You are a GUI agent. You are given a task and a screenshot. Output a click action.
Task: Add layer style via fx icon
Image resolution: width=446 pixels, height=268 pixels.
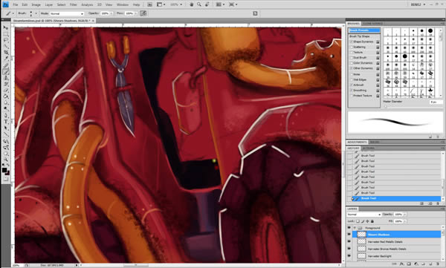pos(401,264)
